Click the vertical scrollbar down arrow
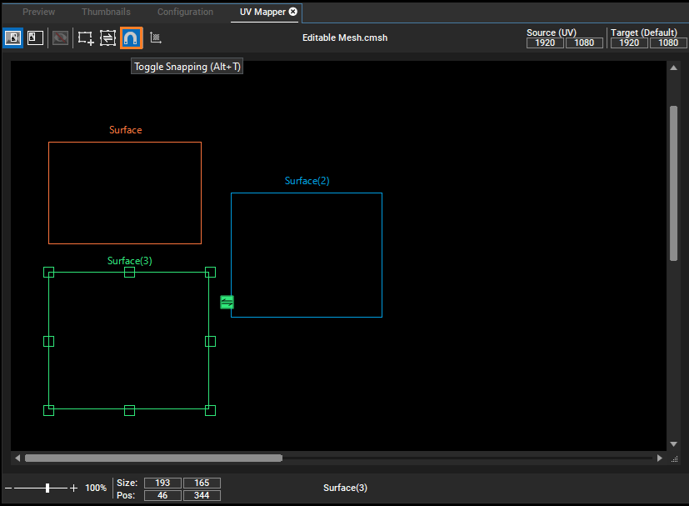Screen dimensions: 689x506 673,444
